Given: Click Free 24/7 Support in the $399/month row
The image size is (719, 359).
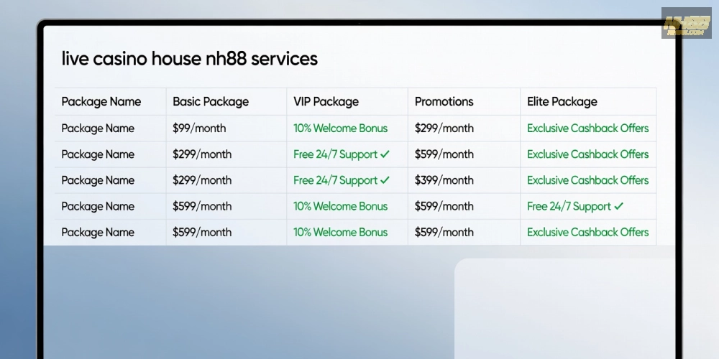Looking at the screenshot, I should 335,180.
